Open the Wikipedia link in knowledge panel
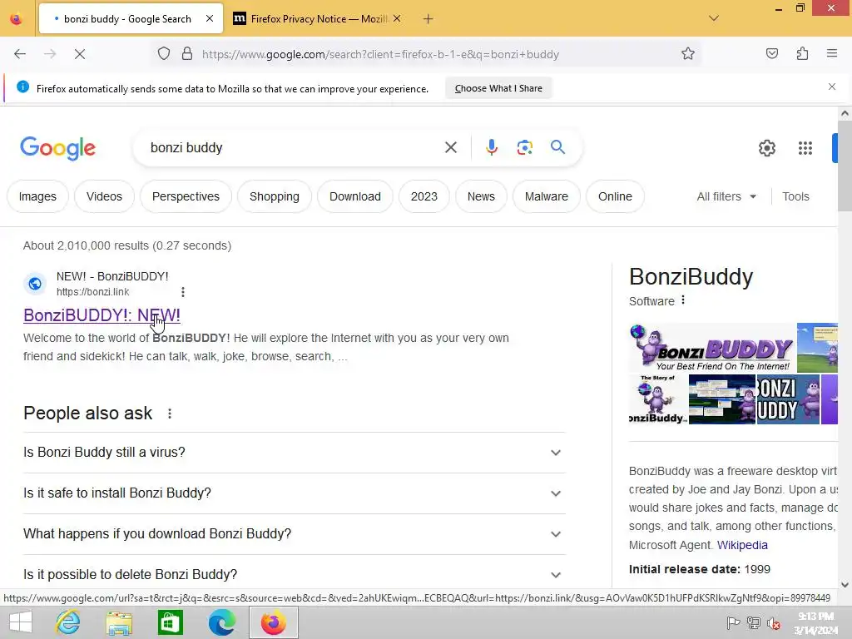The width and height of the screenshot is (852, 639). pyautogui.click(x=742, y=545)
